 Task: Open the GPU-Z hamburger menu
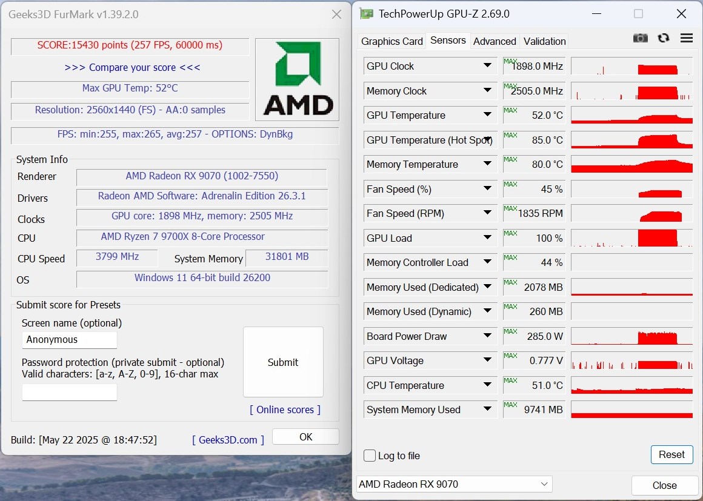pyautogui.click(x=687, y=38)
